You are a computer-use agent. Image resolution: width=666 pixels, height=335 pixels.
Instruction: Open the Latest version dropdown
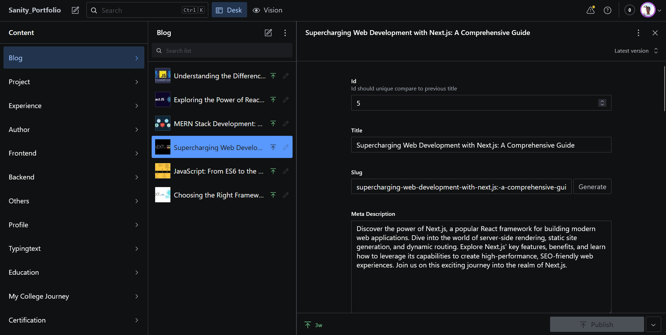636,51
